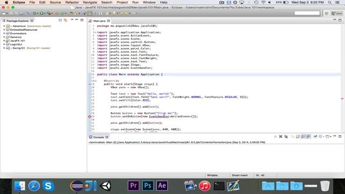345x194 pixels.
Task: Click Link with Editor icon in Package Explorer
Action: [x=65, y=20]
